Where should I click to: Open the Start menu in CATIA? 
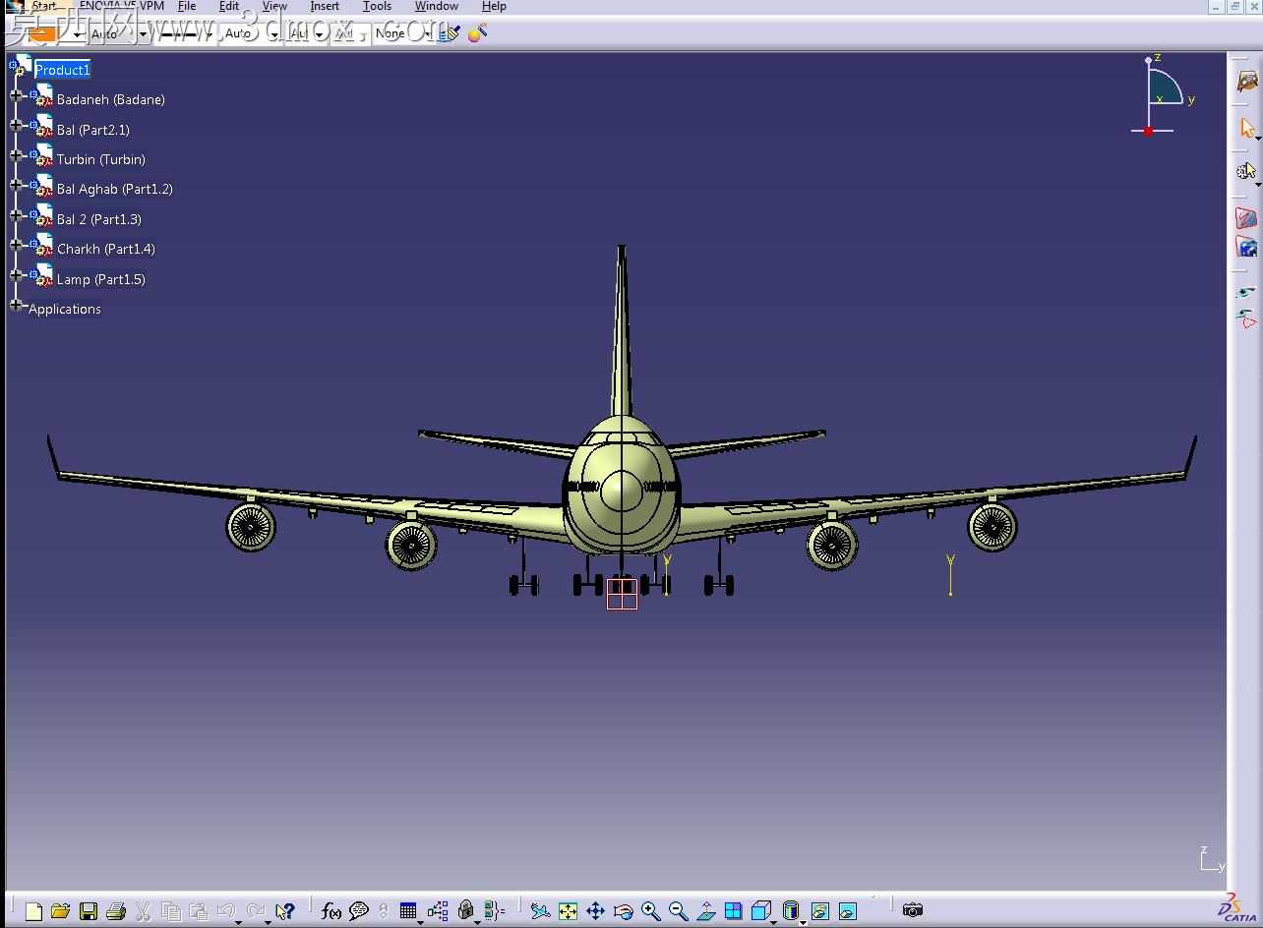[43, 6]
